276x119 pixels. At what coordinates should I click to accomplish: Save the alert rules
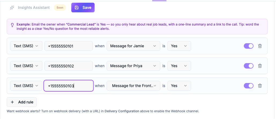pos(83,8)
